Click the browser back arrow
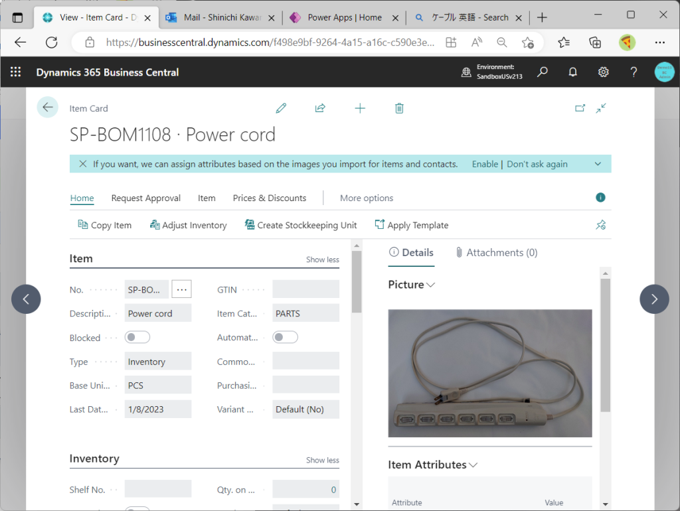This screenshot has height=511, width=680. [21, 42]
